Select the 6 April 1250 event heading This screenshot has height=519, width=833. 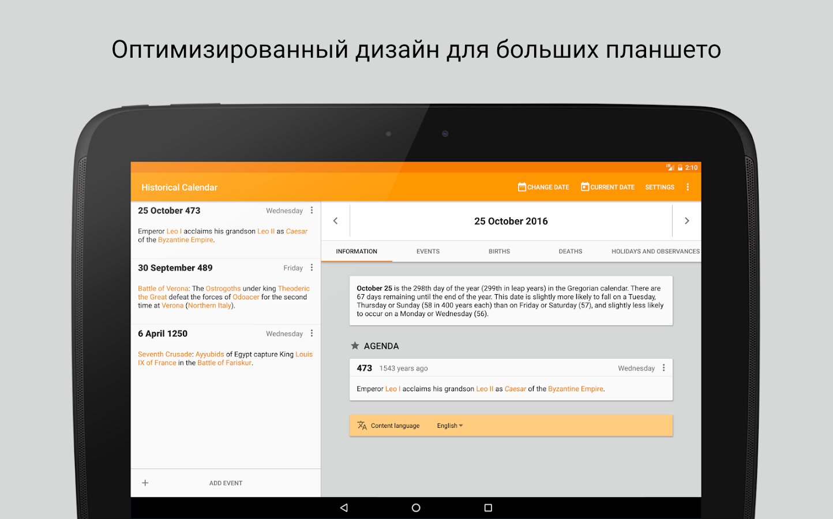[x=163, y=333]
